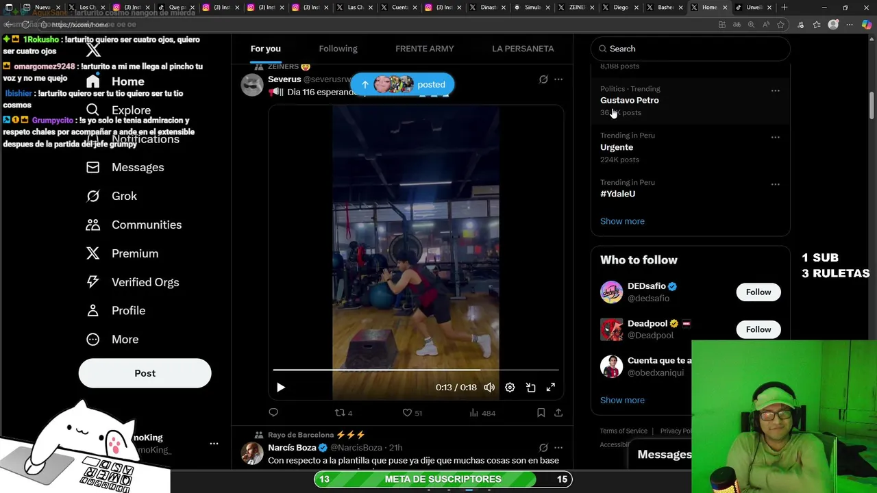Screen dimensions: 877x493
Task: Open account options dots near username
Action: tap(214, 444)
